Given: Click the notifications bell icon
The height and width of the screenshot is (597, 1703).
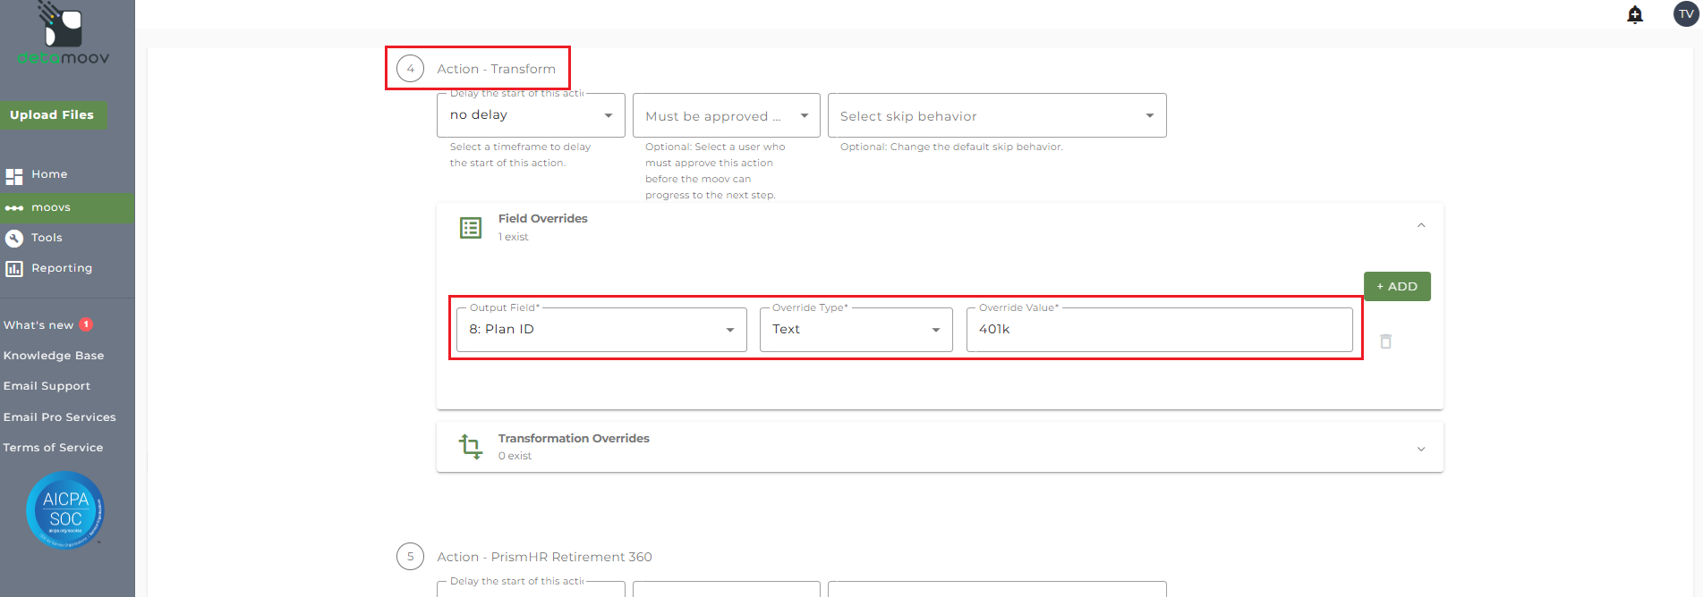Looking at the screenshot, I should pos(1635,14).
